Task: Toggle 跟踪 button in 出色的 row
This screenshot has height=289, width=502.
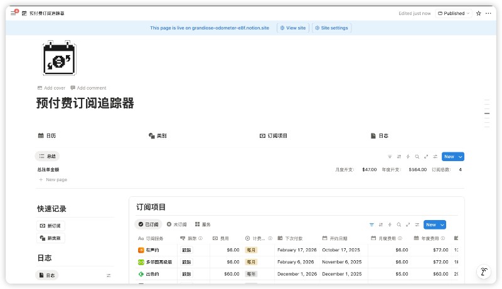Action: pyautogui.click(x=186, y=274)
